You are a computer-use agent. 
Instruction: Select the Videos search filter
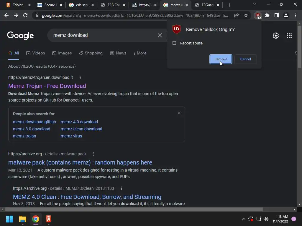tap(36, 53)
